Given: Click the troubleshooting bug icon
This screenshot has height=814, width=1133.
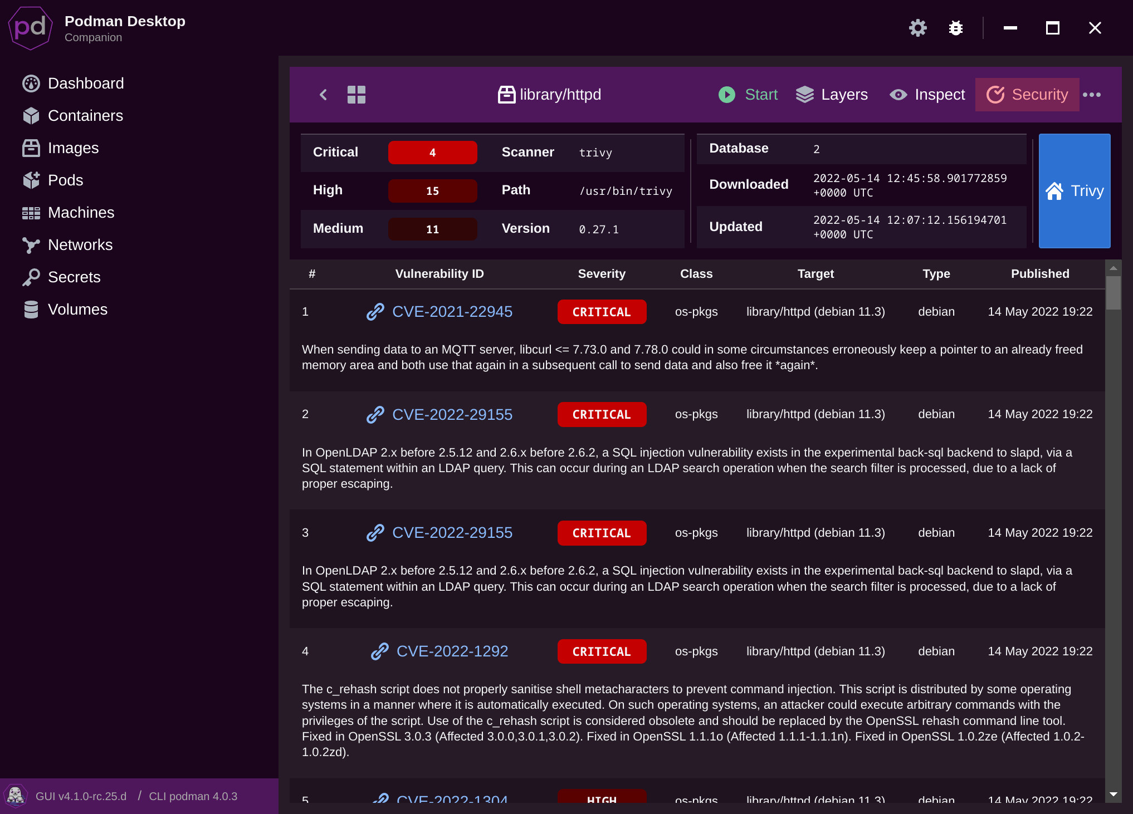Looking at the screenshot, I should 955,28.
